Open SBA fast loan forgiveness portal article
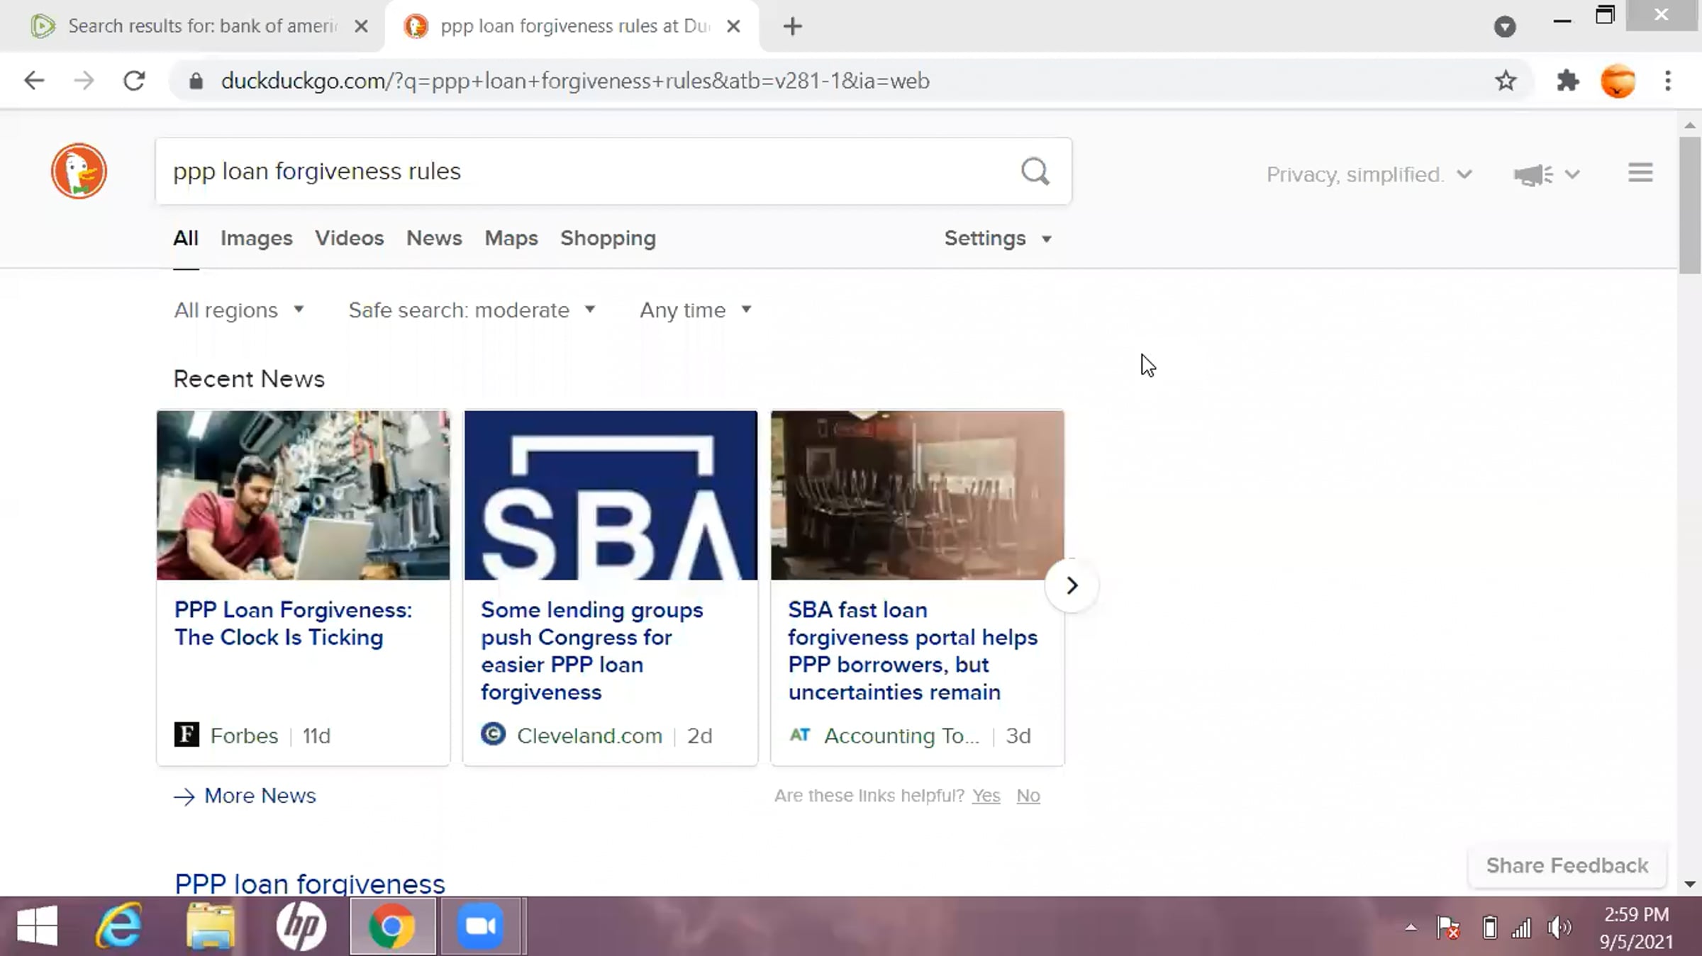The width and height of the screenshot is (1702, 956). tap(913, 651)
